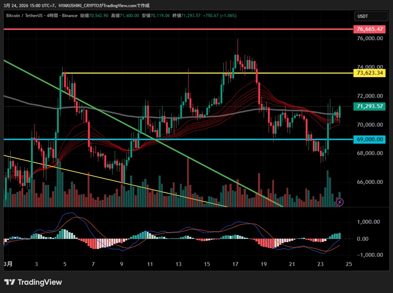Image resolution: width=393 pixels, height=293 pixels.
Task: Click date 21 on time axis
Action: coord(292,264)
